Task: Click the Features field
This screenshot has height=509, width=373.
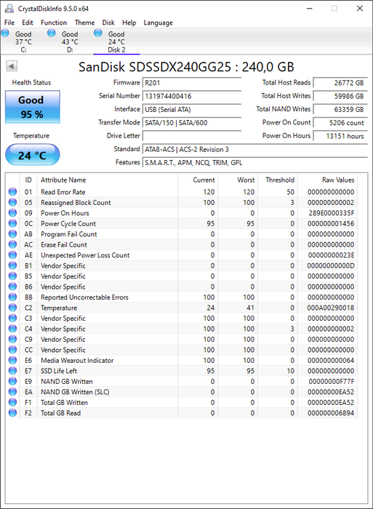Action: pyautogui.click(x=254, y=163)
